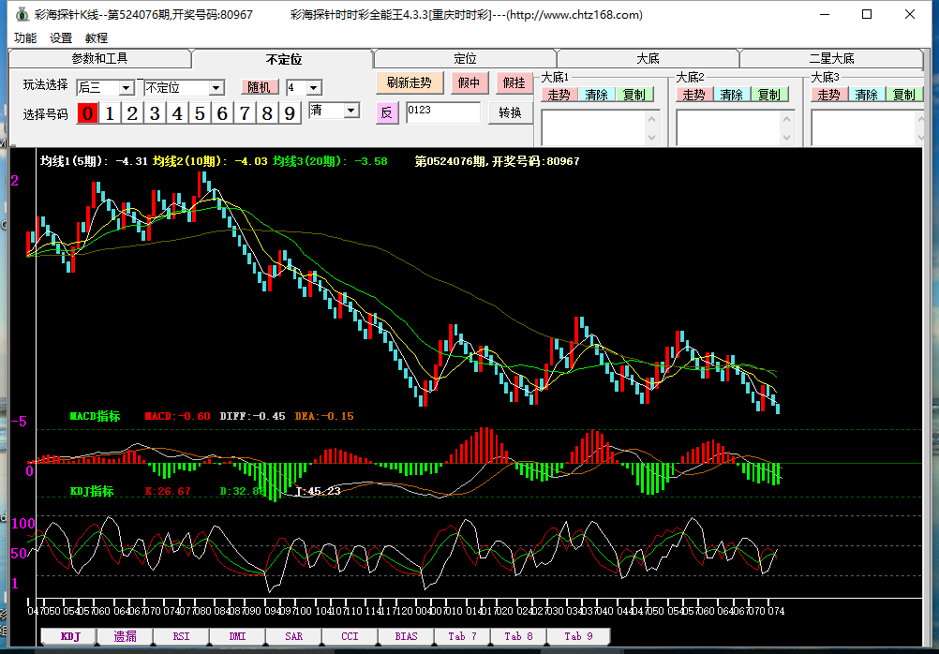The image size is (939, 654).
Task: Toggle number 9 in the number selector
Action: (x=290, y=113)
